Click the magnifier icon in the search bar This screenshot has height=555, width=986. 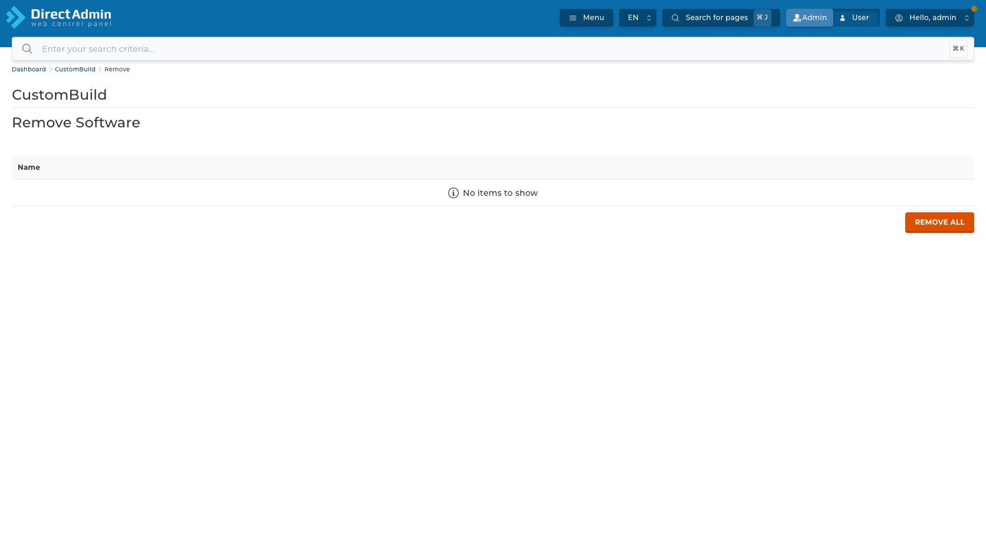click(x=27, y=49)
